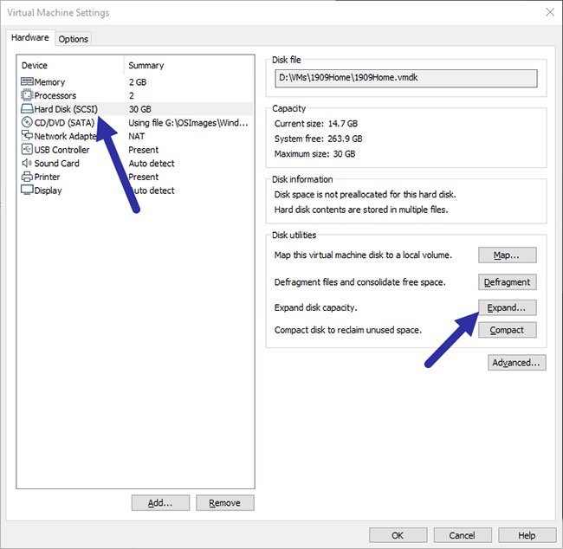Open the Advanced... disk settings
This screenshot has height=549, width=563.
click(x=517, y=363)
